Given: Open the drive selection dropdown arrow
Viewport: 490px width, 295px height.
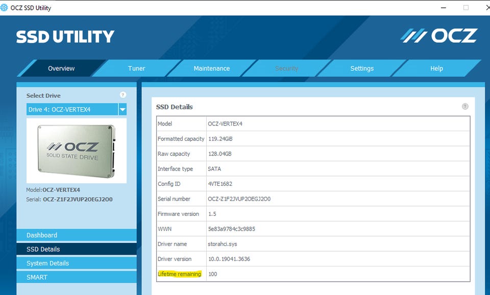Looking at the screenshot, I should [122, 109].
